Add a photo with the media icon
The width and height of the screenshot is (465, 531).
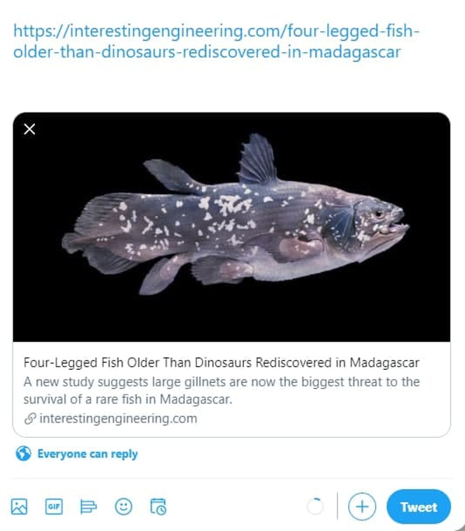[19, 507]
